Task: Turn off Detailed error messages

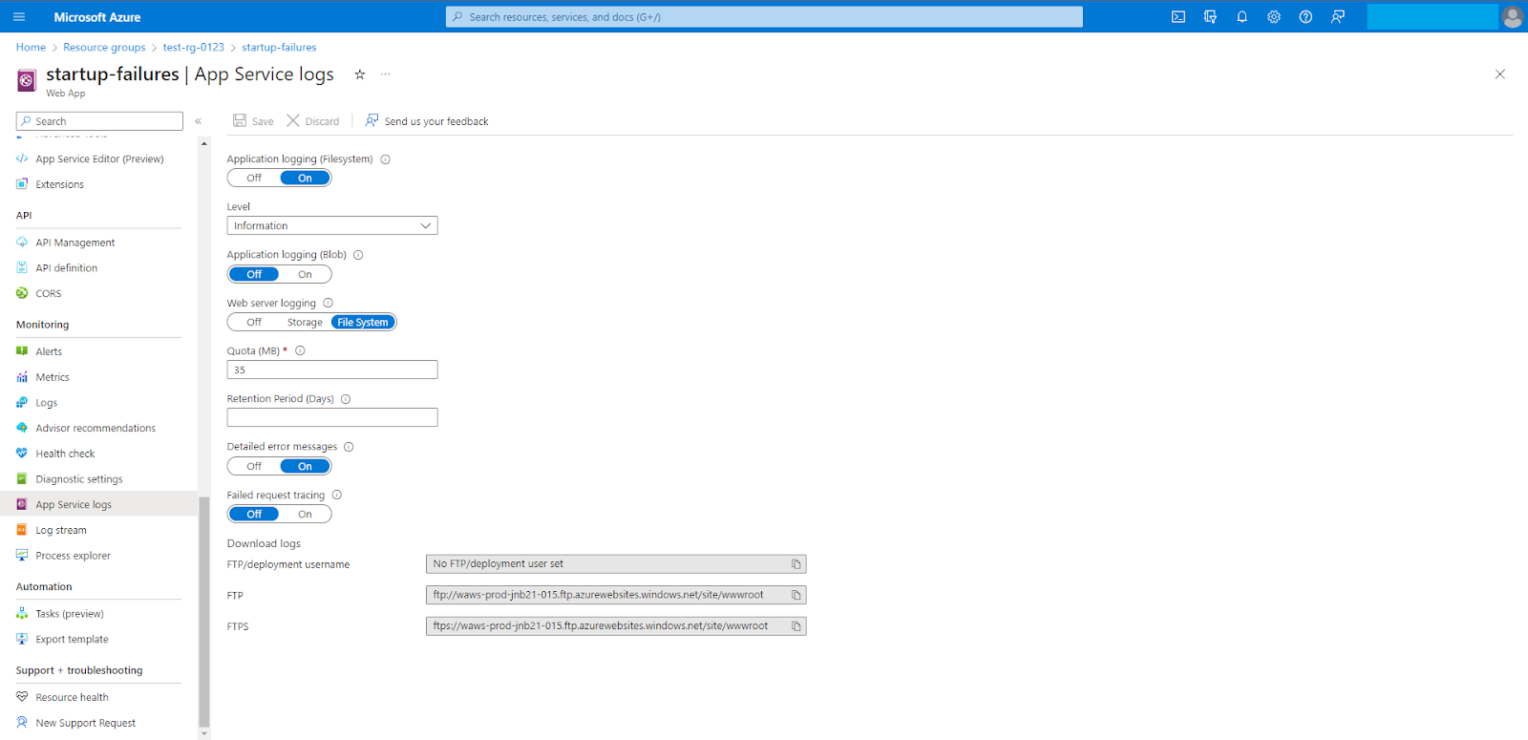Action: (254, 466)
